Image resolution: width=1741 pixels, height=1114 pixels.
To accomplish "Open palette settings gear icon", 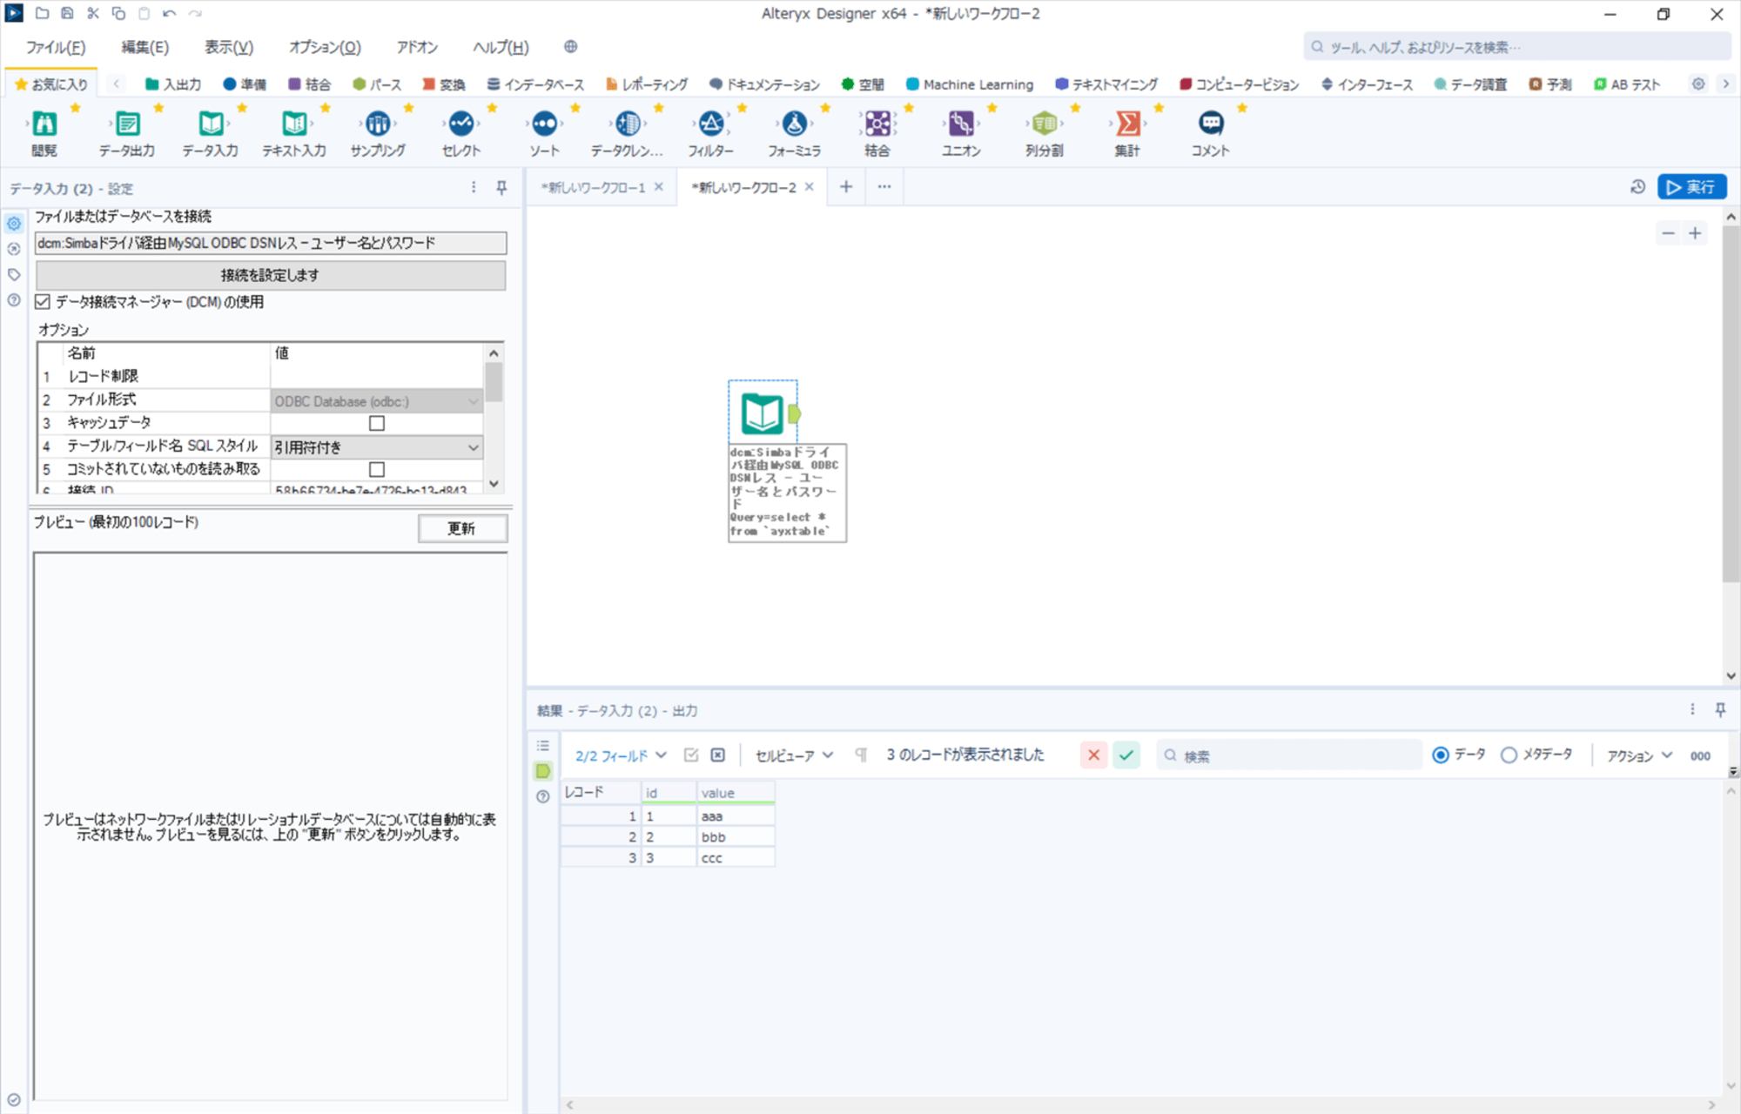I will (1698, 84).
